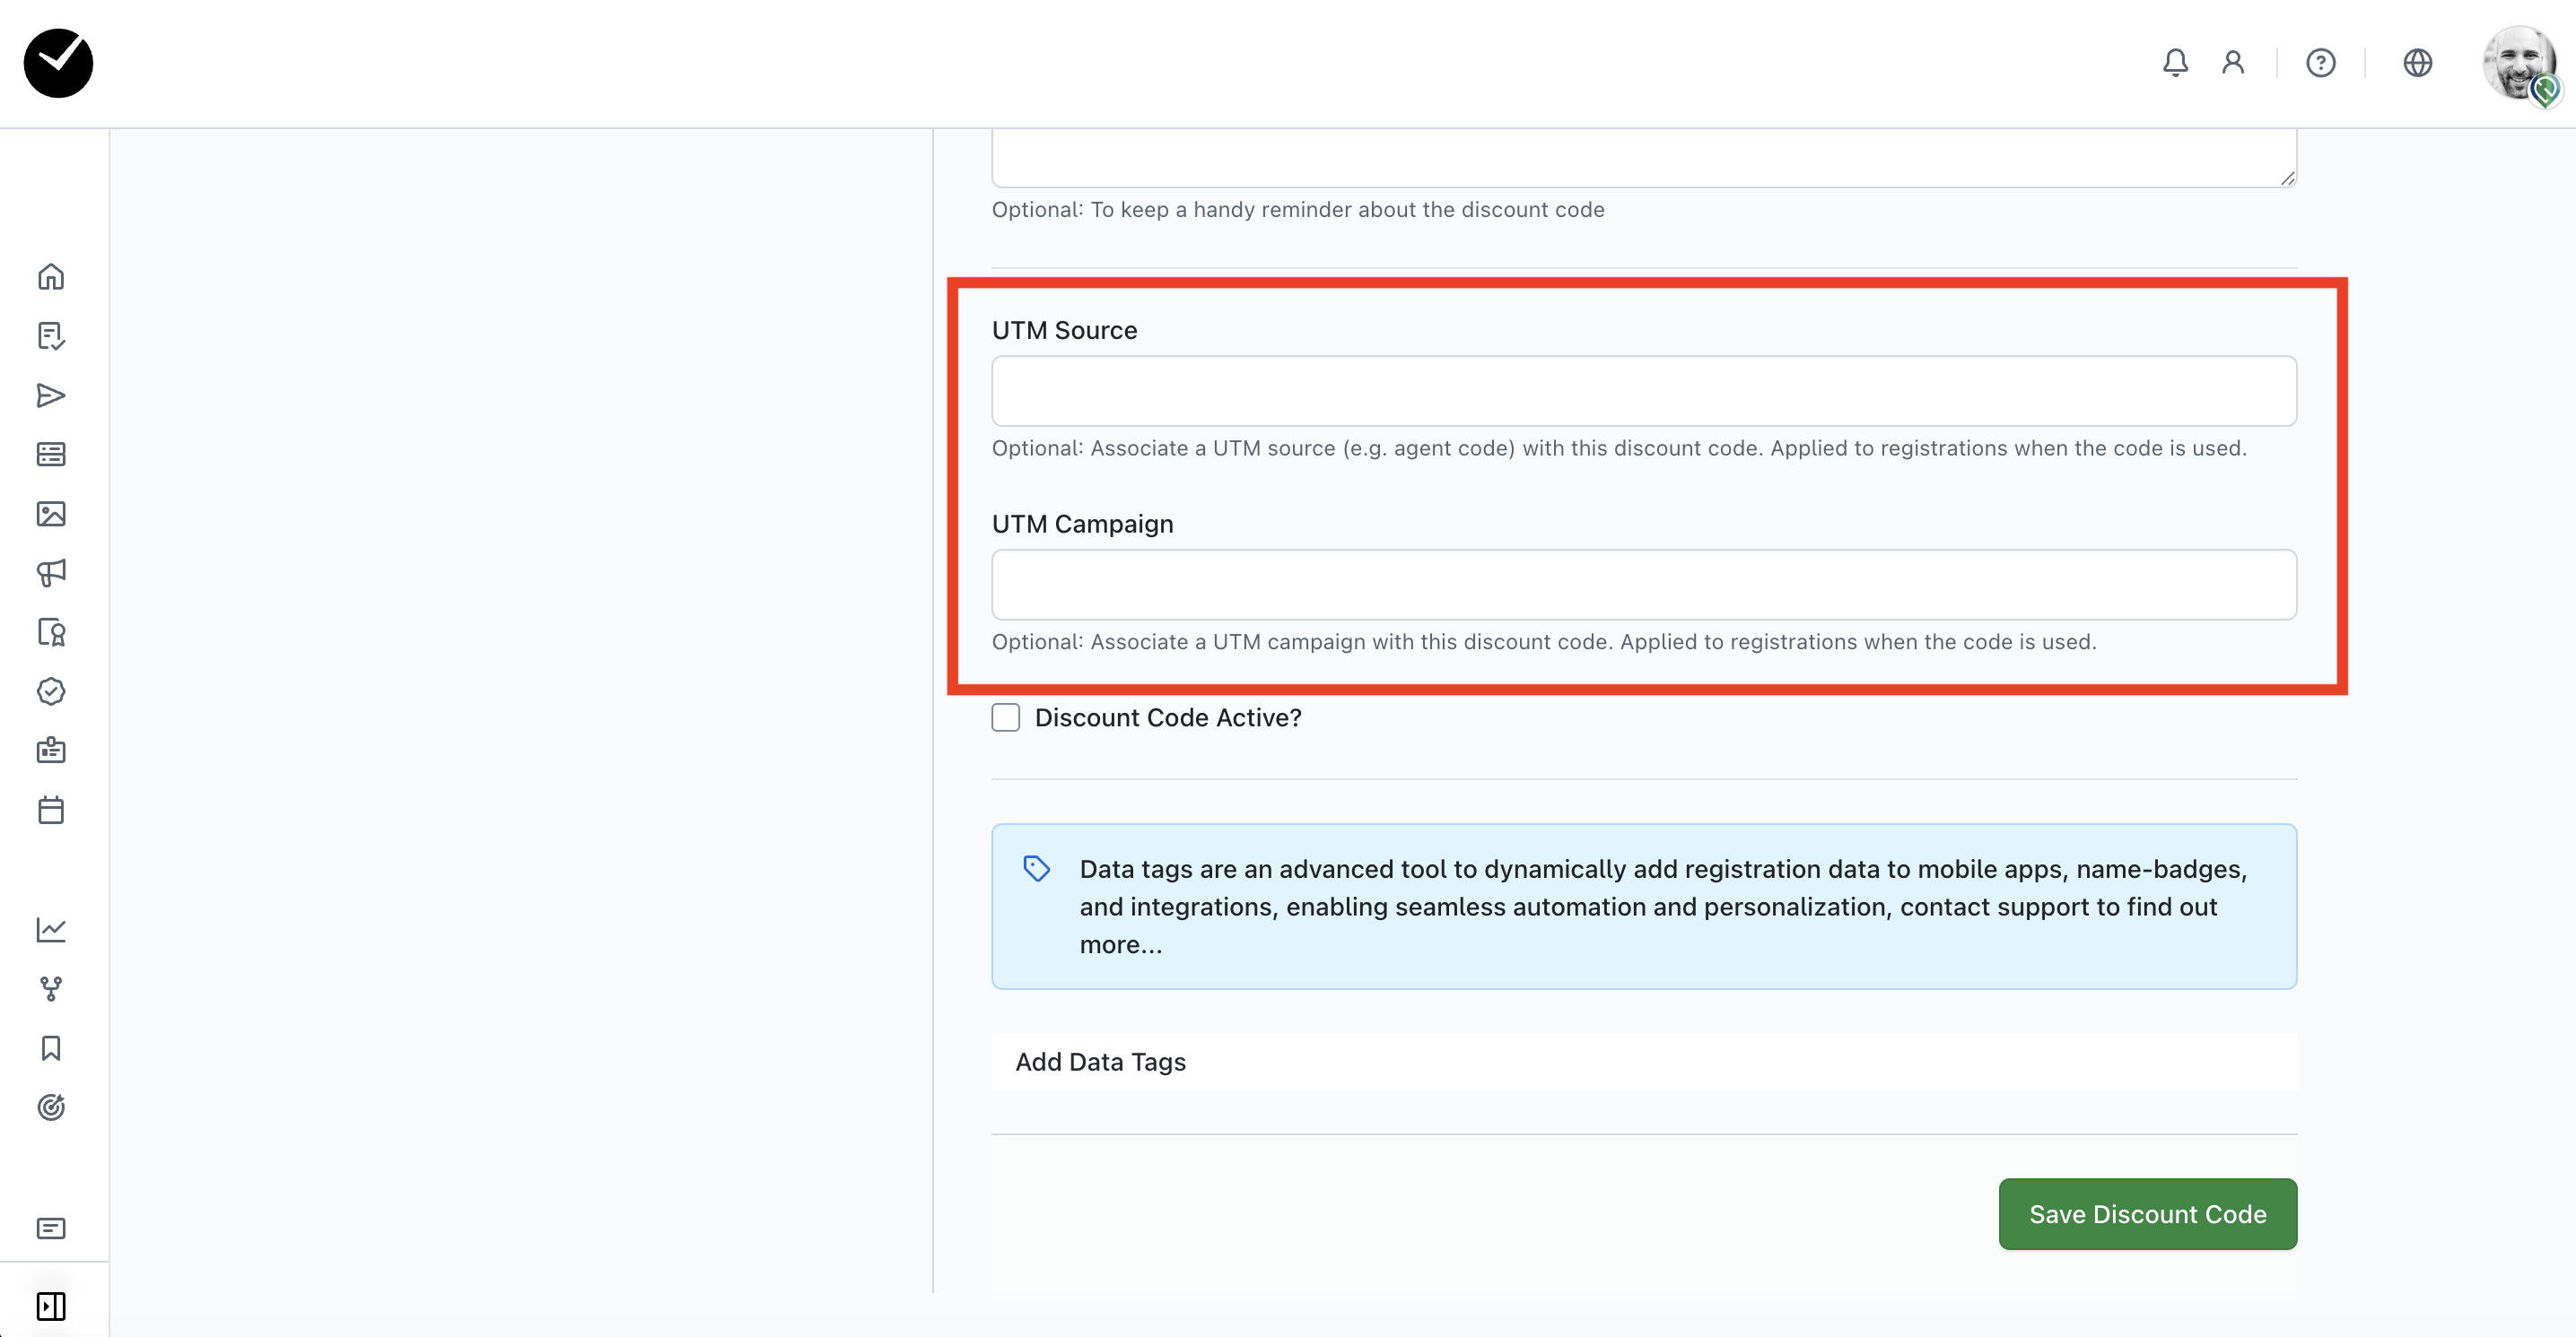The width and height of the screenshot is (2576, 1337).
Task: Toggle the sidebar collapse panel icon
Action: pyautogui.click(x=51, y=1305)
